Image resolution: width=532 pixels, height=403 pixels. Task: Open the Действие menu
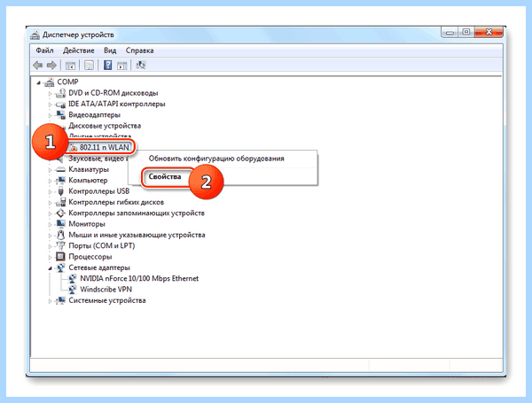78,50
